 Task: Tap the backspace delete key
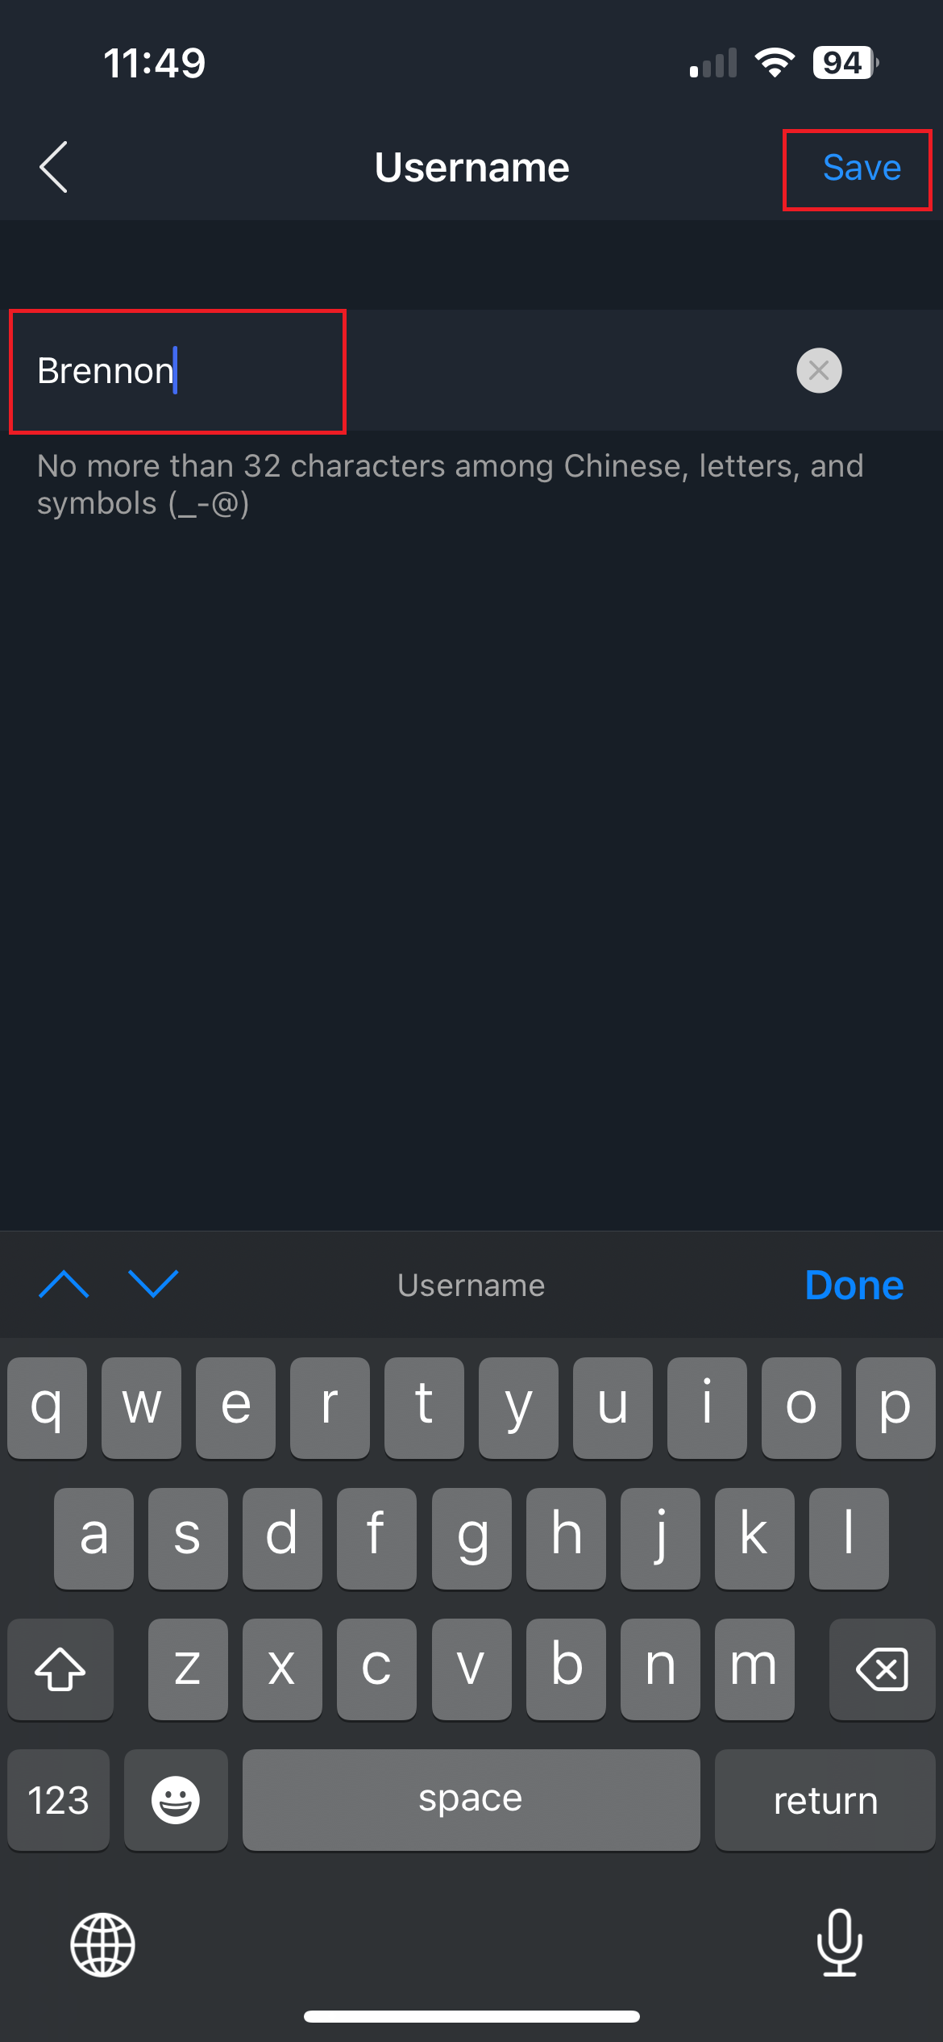(882, 1669)
